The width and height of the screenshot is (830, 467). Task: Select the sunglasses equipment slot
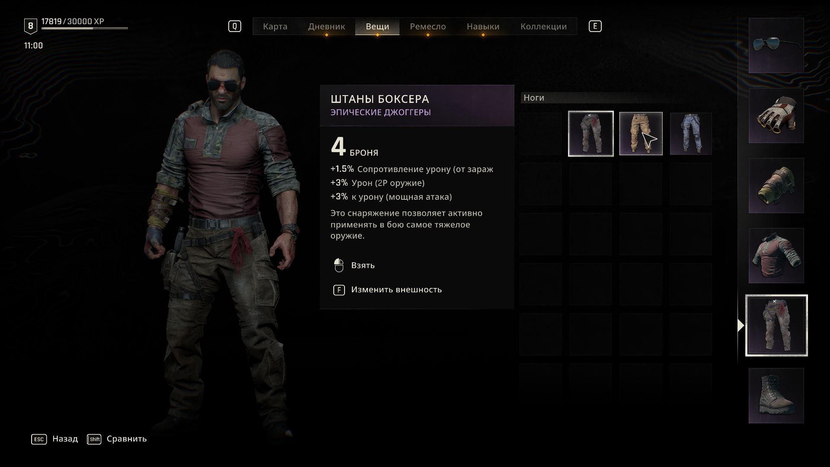pyautogui.click(x=776, y=45)
